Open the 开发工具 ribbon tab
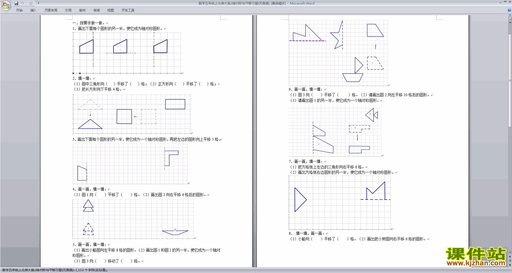This screenshot has width=512, height=273. tap(128, 10)
